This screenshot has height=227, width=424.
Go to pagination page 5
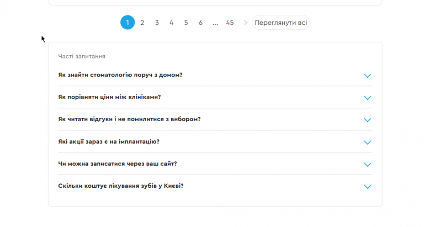point(186,23)
